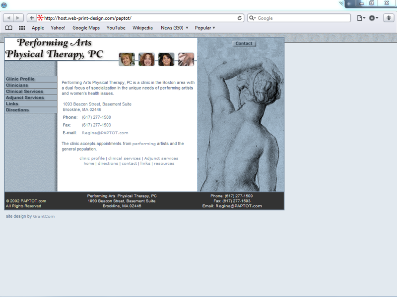Open Clinic Profile in sidebar menu
The image size is (397, 297).
[31, 79]
